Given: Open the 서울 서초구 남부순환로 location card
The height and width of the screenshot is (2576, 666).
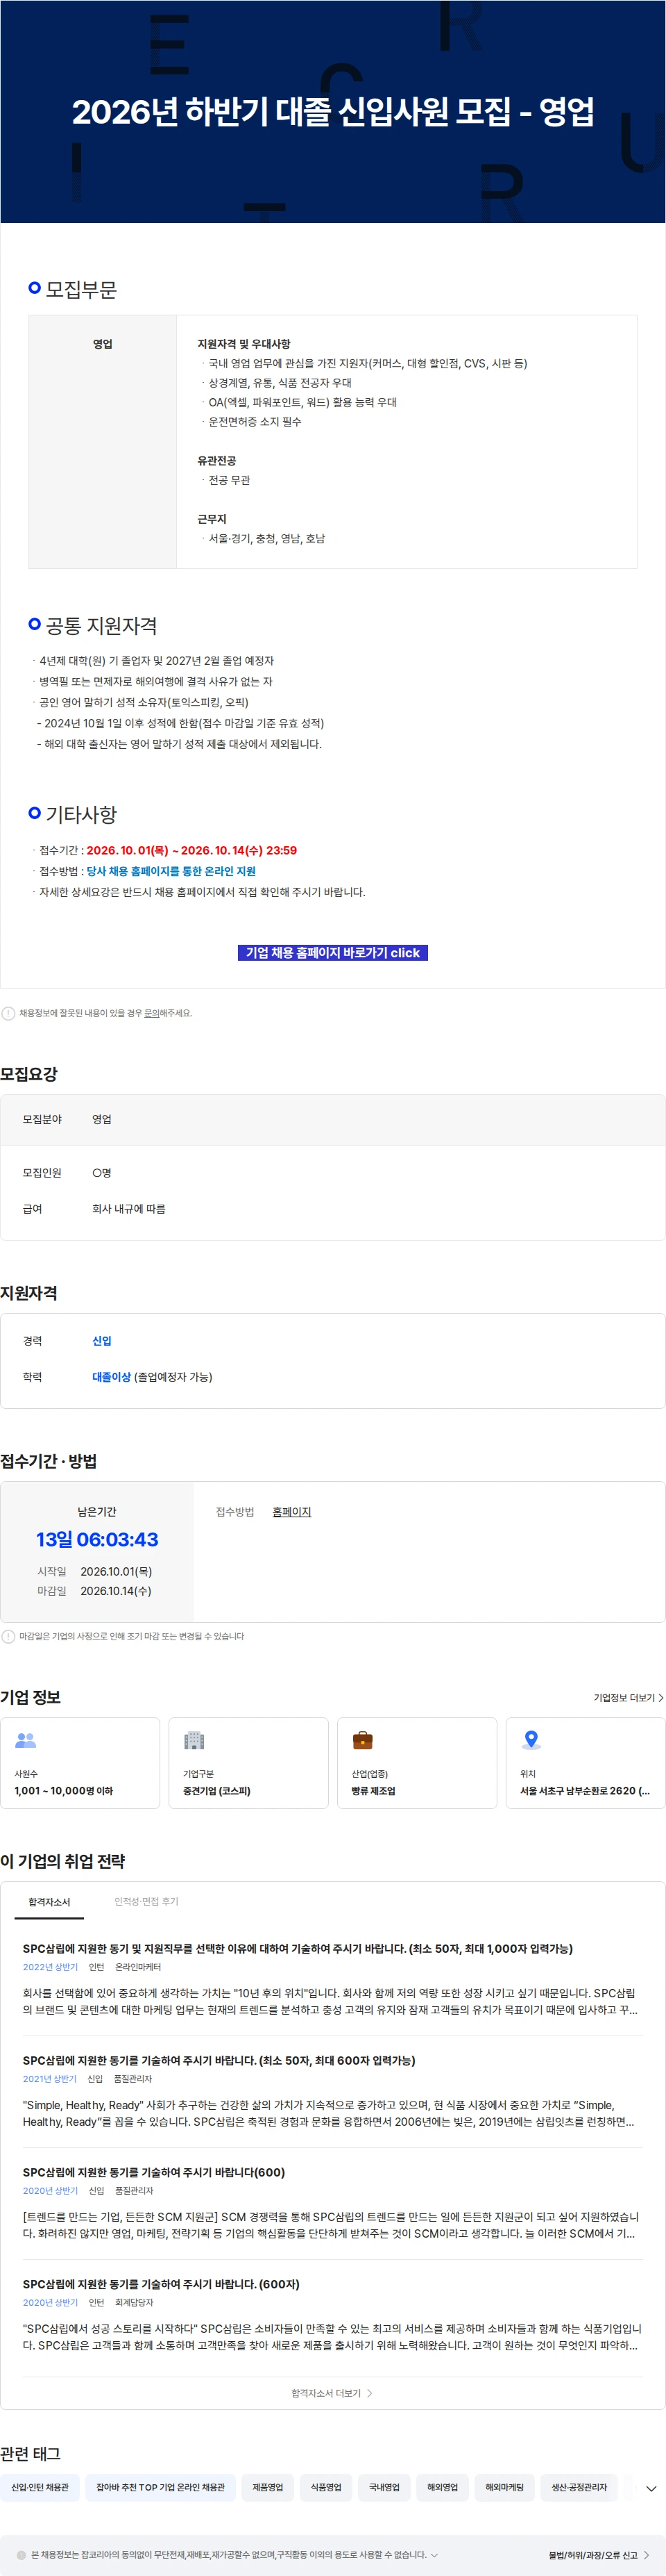Looking at the screenshot, I should tap(585, 1763).
